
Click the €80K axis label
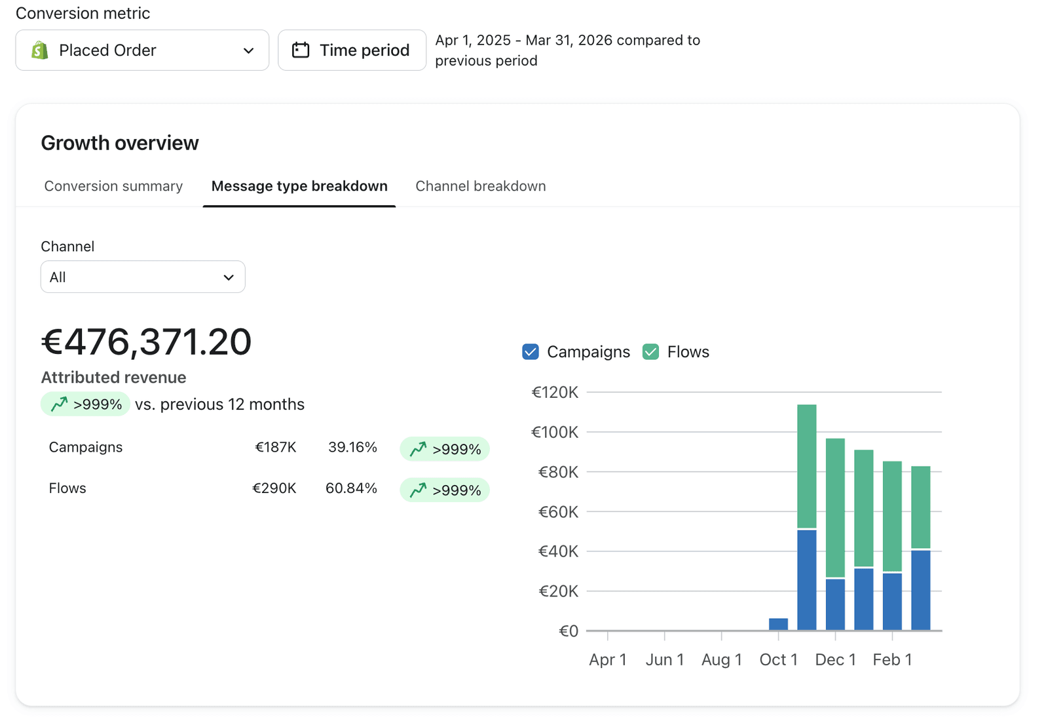[558, 472]
